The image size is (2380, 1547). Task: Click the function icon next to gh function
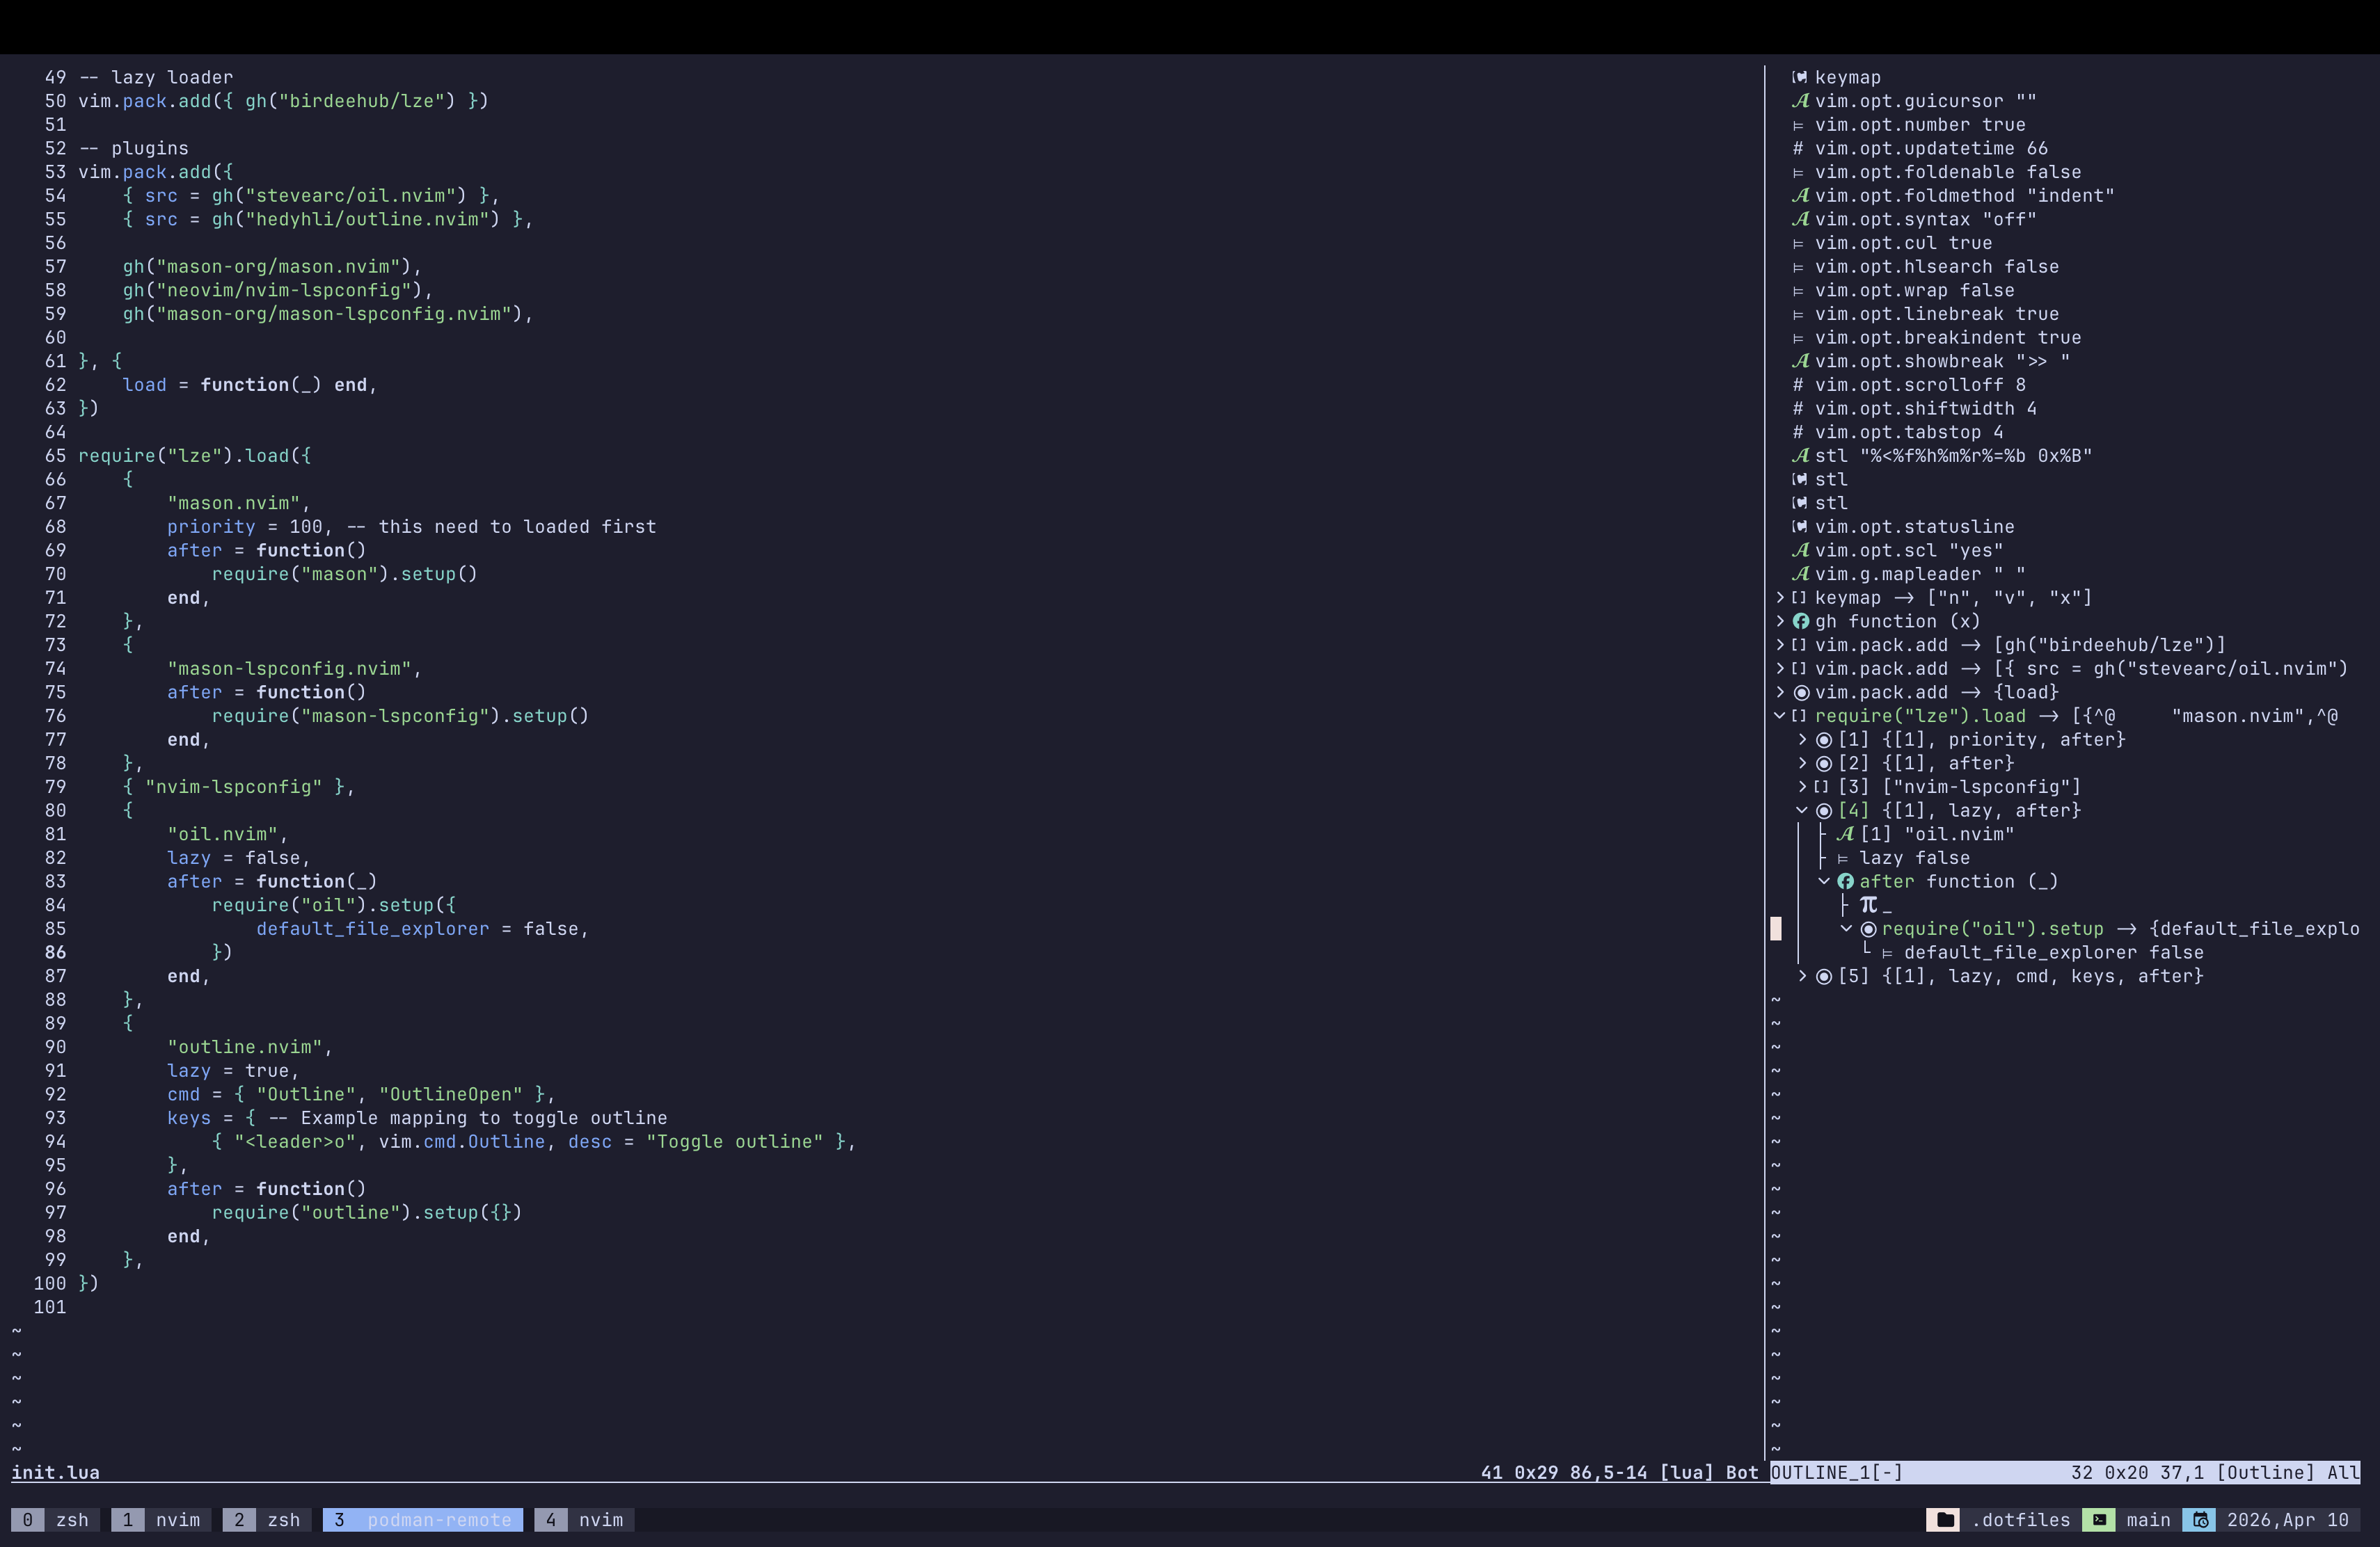(x=1801, y=622)
